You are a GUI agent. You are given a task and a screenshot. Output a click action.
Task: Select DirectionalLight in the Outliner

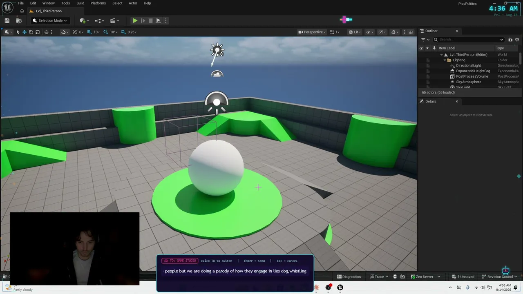point(468,65)
